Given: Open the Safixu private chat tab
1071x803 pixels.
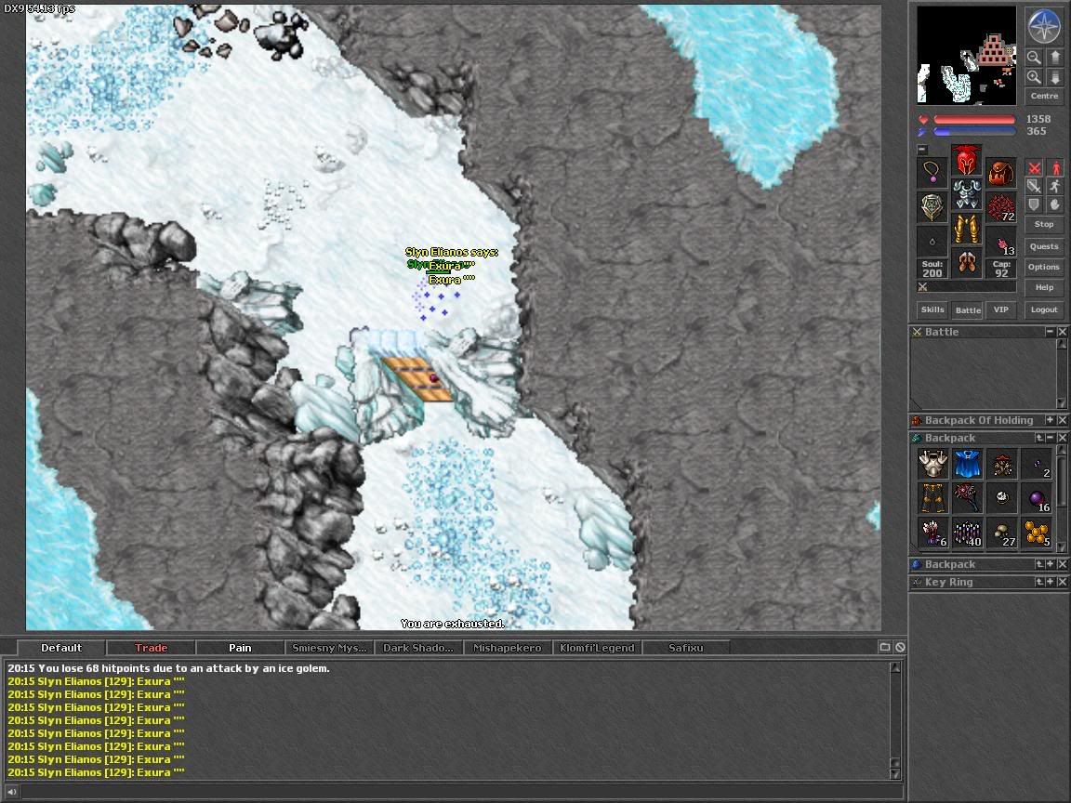Looking at the screenshot, I should coord(686,648).
